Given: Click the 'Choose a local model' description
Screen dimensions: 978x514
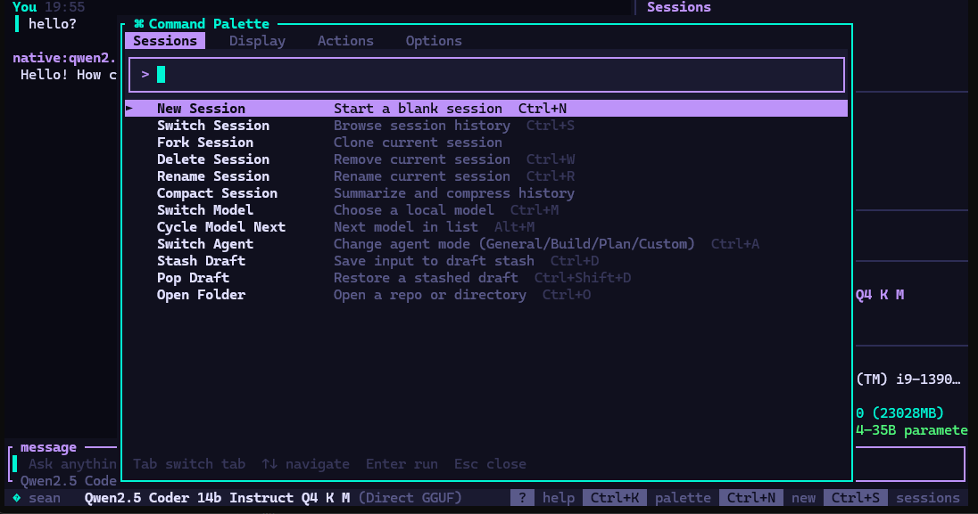Looking at the screenshot, I should 413,210.
